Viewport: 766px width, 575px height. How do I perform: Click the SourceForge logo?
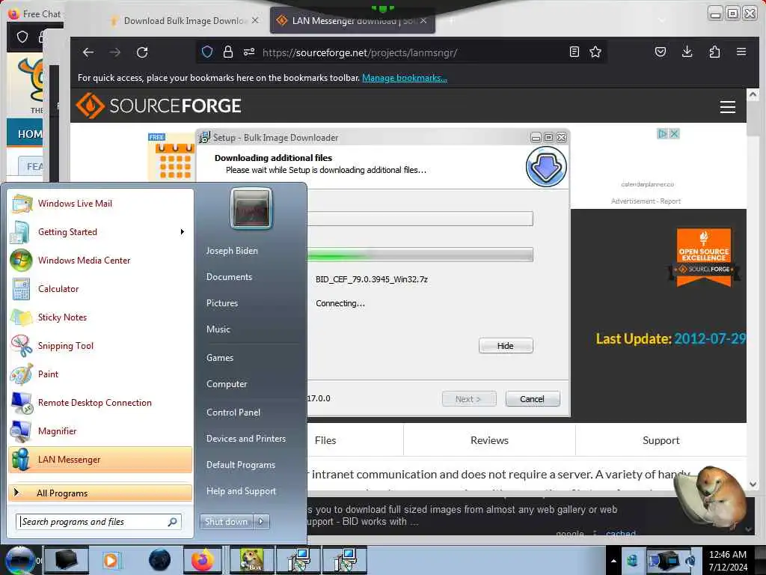(159, 106)
